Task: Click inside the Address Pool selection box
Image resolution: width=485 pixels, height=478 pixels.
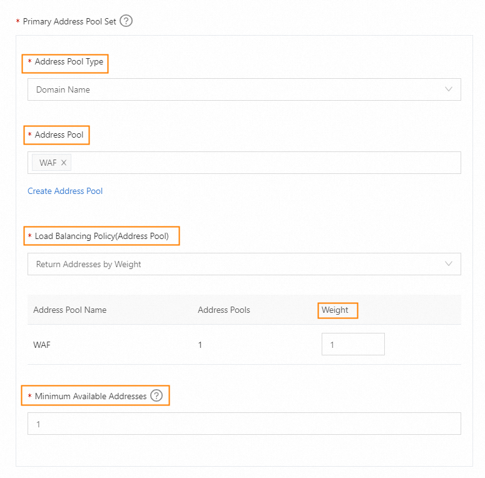Action: pos(263,163)
